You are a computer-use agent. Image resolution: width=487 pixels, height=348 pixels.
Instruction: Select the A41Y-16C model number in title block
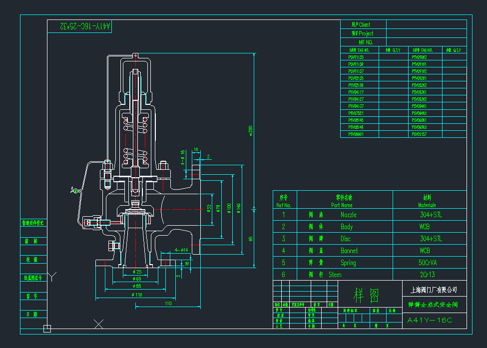[x=430, y=320]
